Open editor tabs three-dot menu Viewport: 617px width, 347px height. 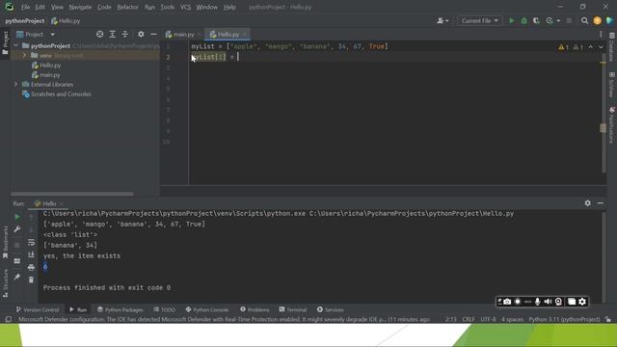pyautogui.click(x=601, y=35)
